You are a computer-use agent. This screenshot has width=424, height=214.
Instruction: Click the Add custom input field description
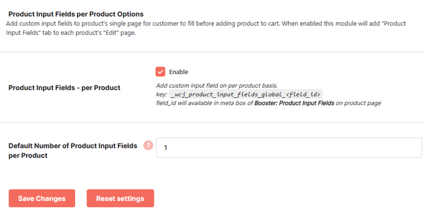pos(217,85)
